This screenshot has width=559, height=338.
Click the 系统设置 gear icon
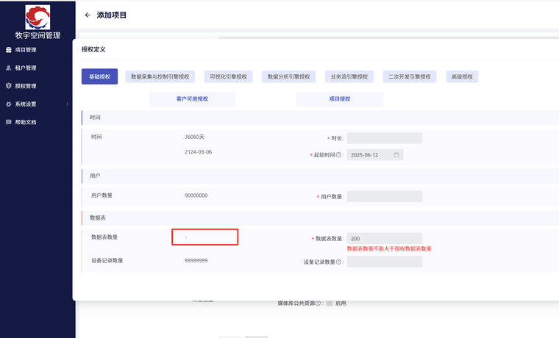point(9,104)
